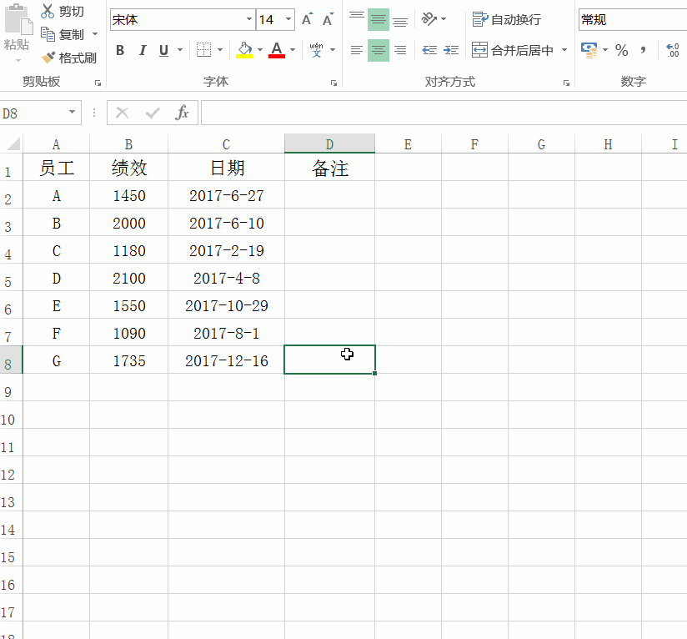Click the comma style icon

(642, 50)
